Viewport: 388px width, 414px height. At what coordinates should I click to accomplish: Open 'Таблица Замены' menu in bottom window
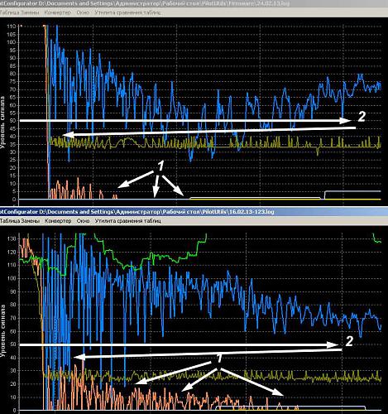tap(20, 221)
